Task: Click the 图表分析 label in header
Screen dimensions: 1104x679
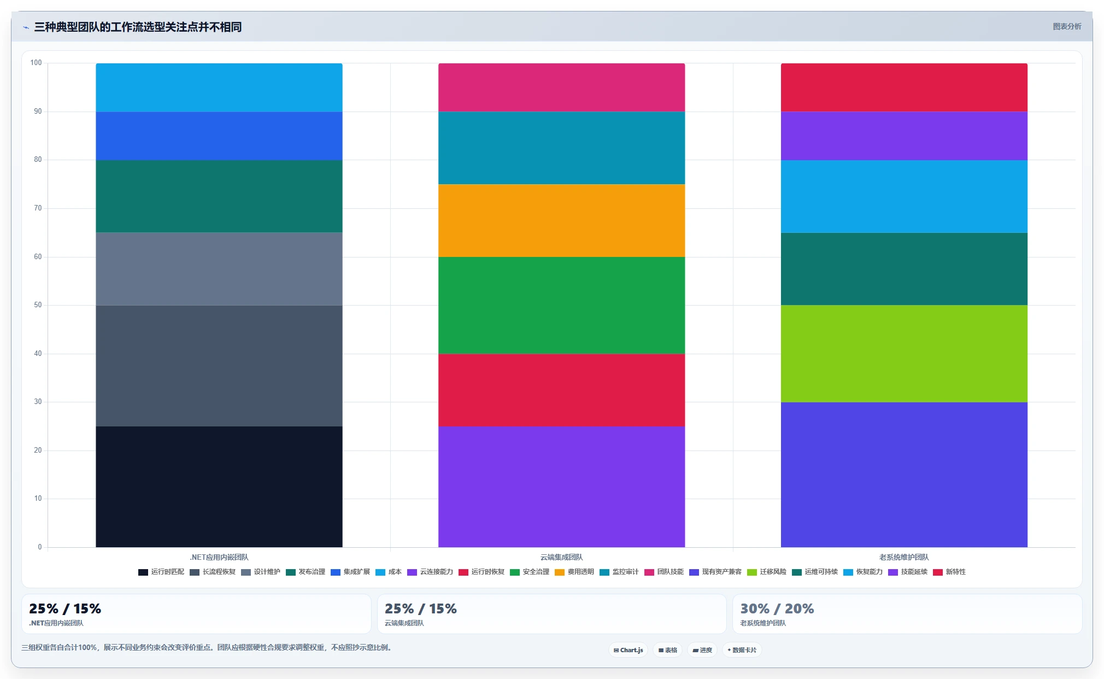Action: pyautogui.click(x=1067, y=26)
